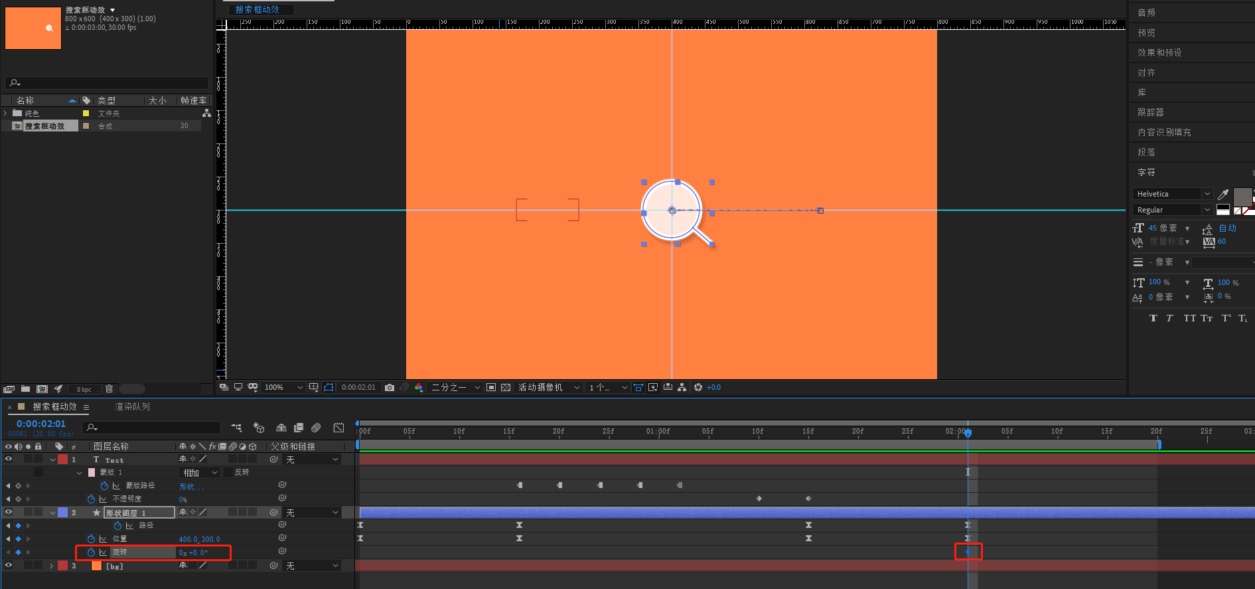Edit the 形状... mask path value
The height and width of the screenshot is (589, 1255).
191,487
